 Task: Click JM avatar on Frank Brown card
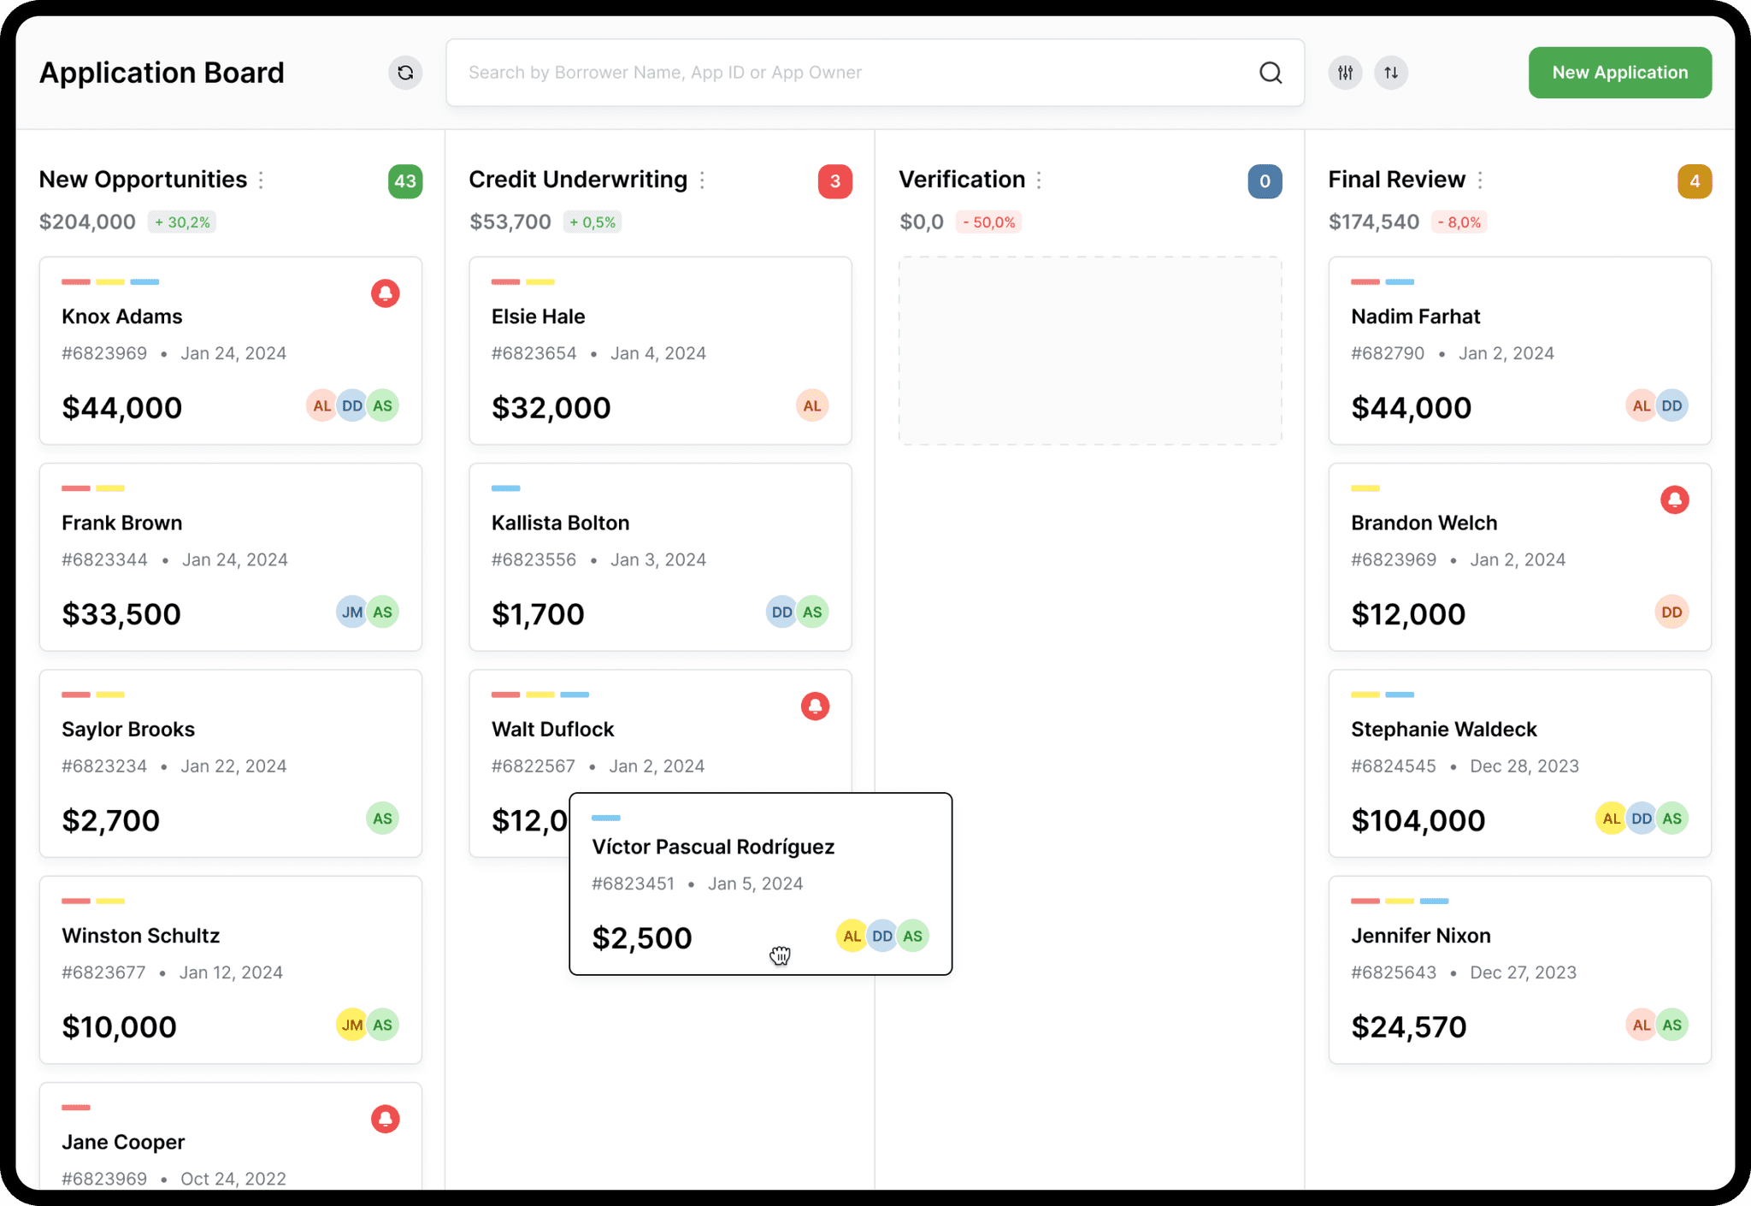click(x=351, y=612)
